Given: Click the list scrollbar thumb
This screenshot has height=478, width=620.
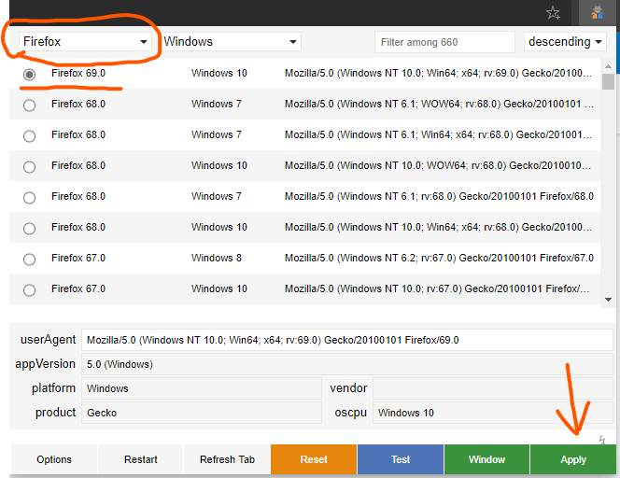Looking at the screenshot, I should click(x=608, y=82).
